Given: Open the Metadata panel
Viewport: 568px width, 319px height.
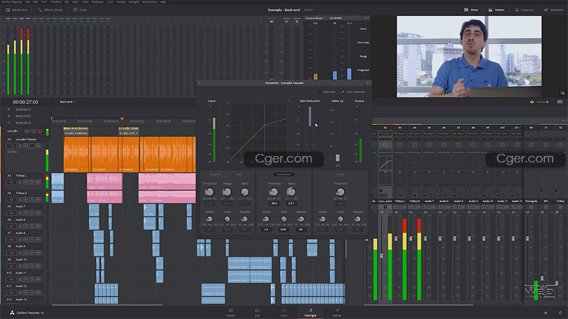Looking at the screenshot, I should 554,10.
